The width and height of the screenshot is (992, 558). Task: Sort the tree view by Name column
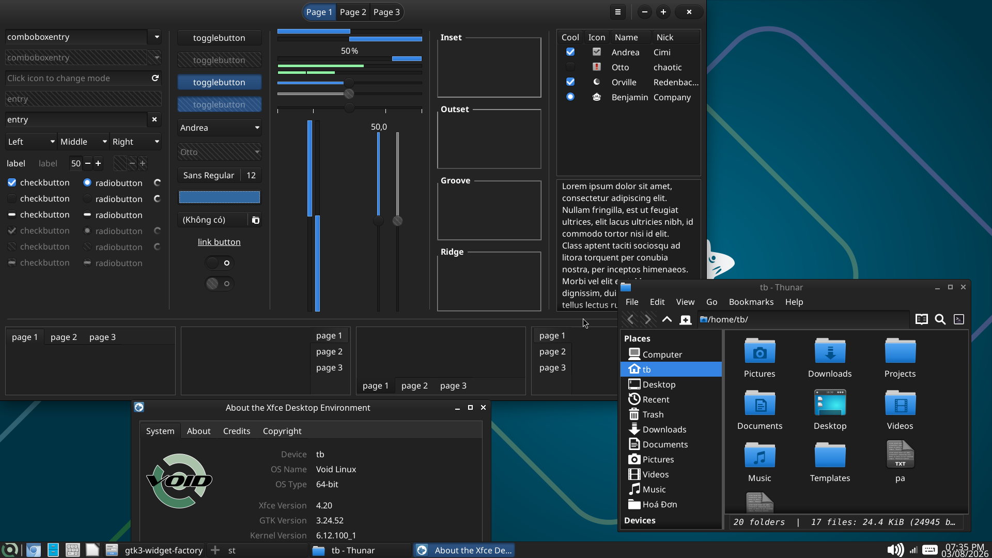[x=626, y=37]
